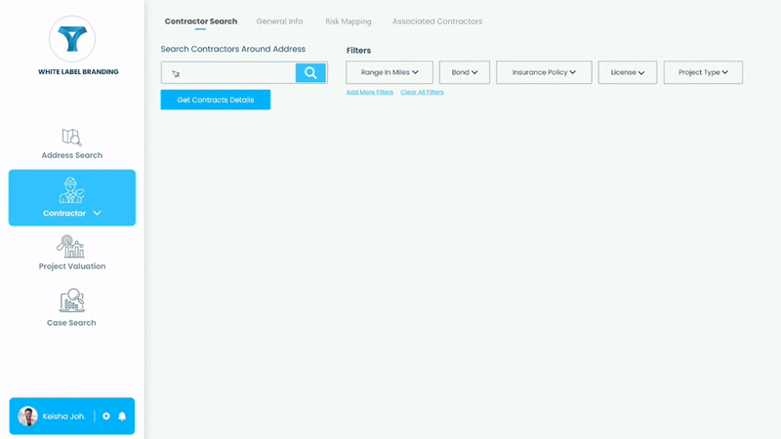Image resolution: width=781 pixels, height=439 pixels.
Task: Switch to Contractor Search tab
Action: pyautogui.click(x=201, y=21)
